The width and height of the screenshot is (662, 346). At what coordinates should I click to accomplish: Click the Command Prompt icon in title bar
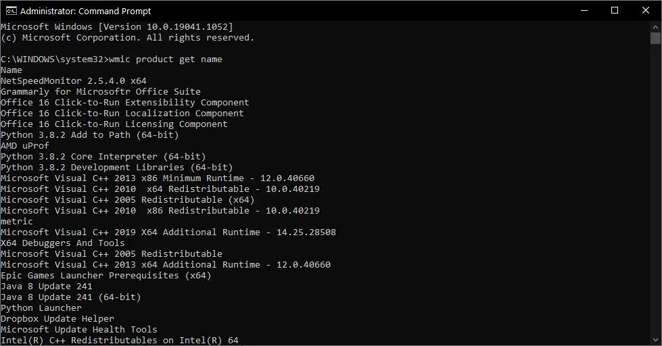(11, 11)
